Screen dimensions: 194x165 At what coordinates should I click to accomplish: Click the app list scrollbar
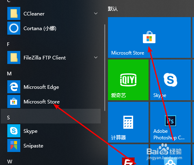105,68
